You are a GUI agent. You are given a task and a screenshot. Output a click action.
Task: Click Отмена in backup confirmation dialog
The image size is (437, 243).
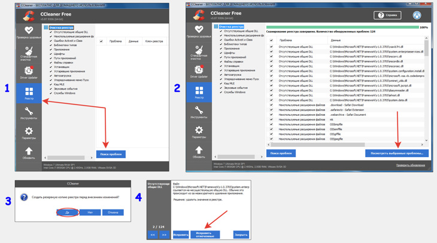(113, 212)
